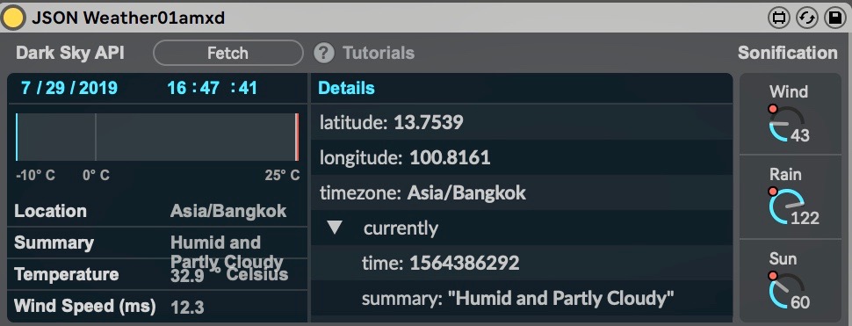
Task: Click the 'currently' tree label
Action: pos(401,228)
